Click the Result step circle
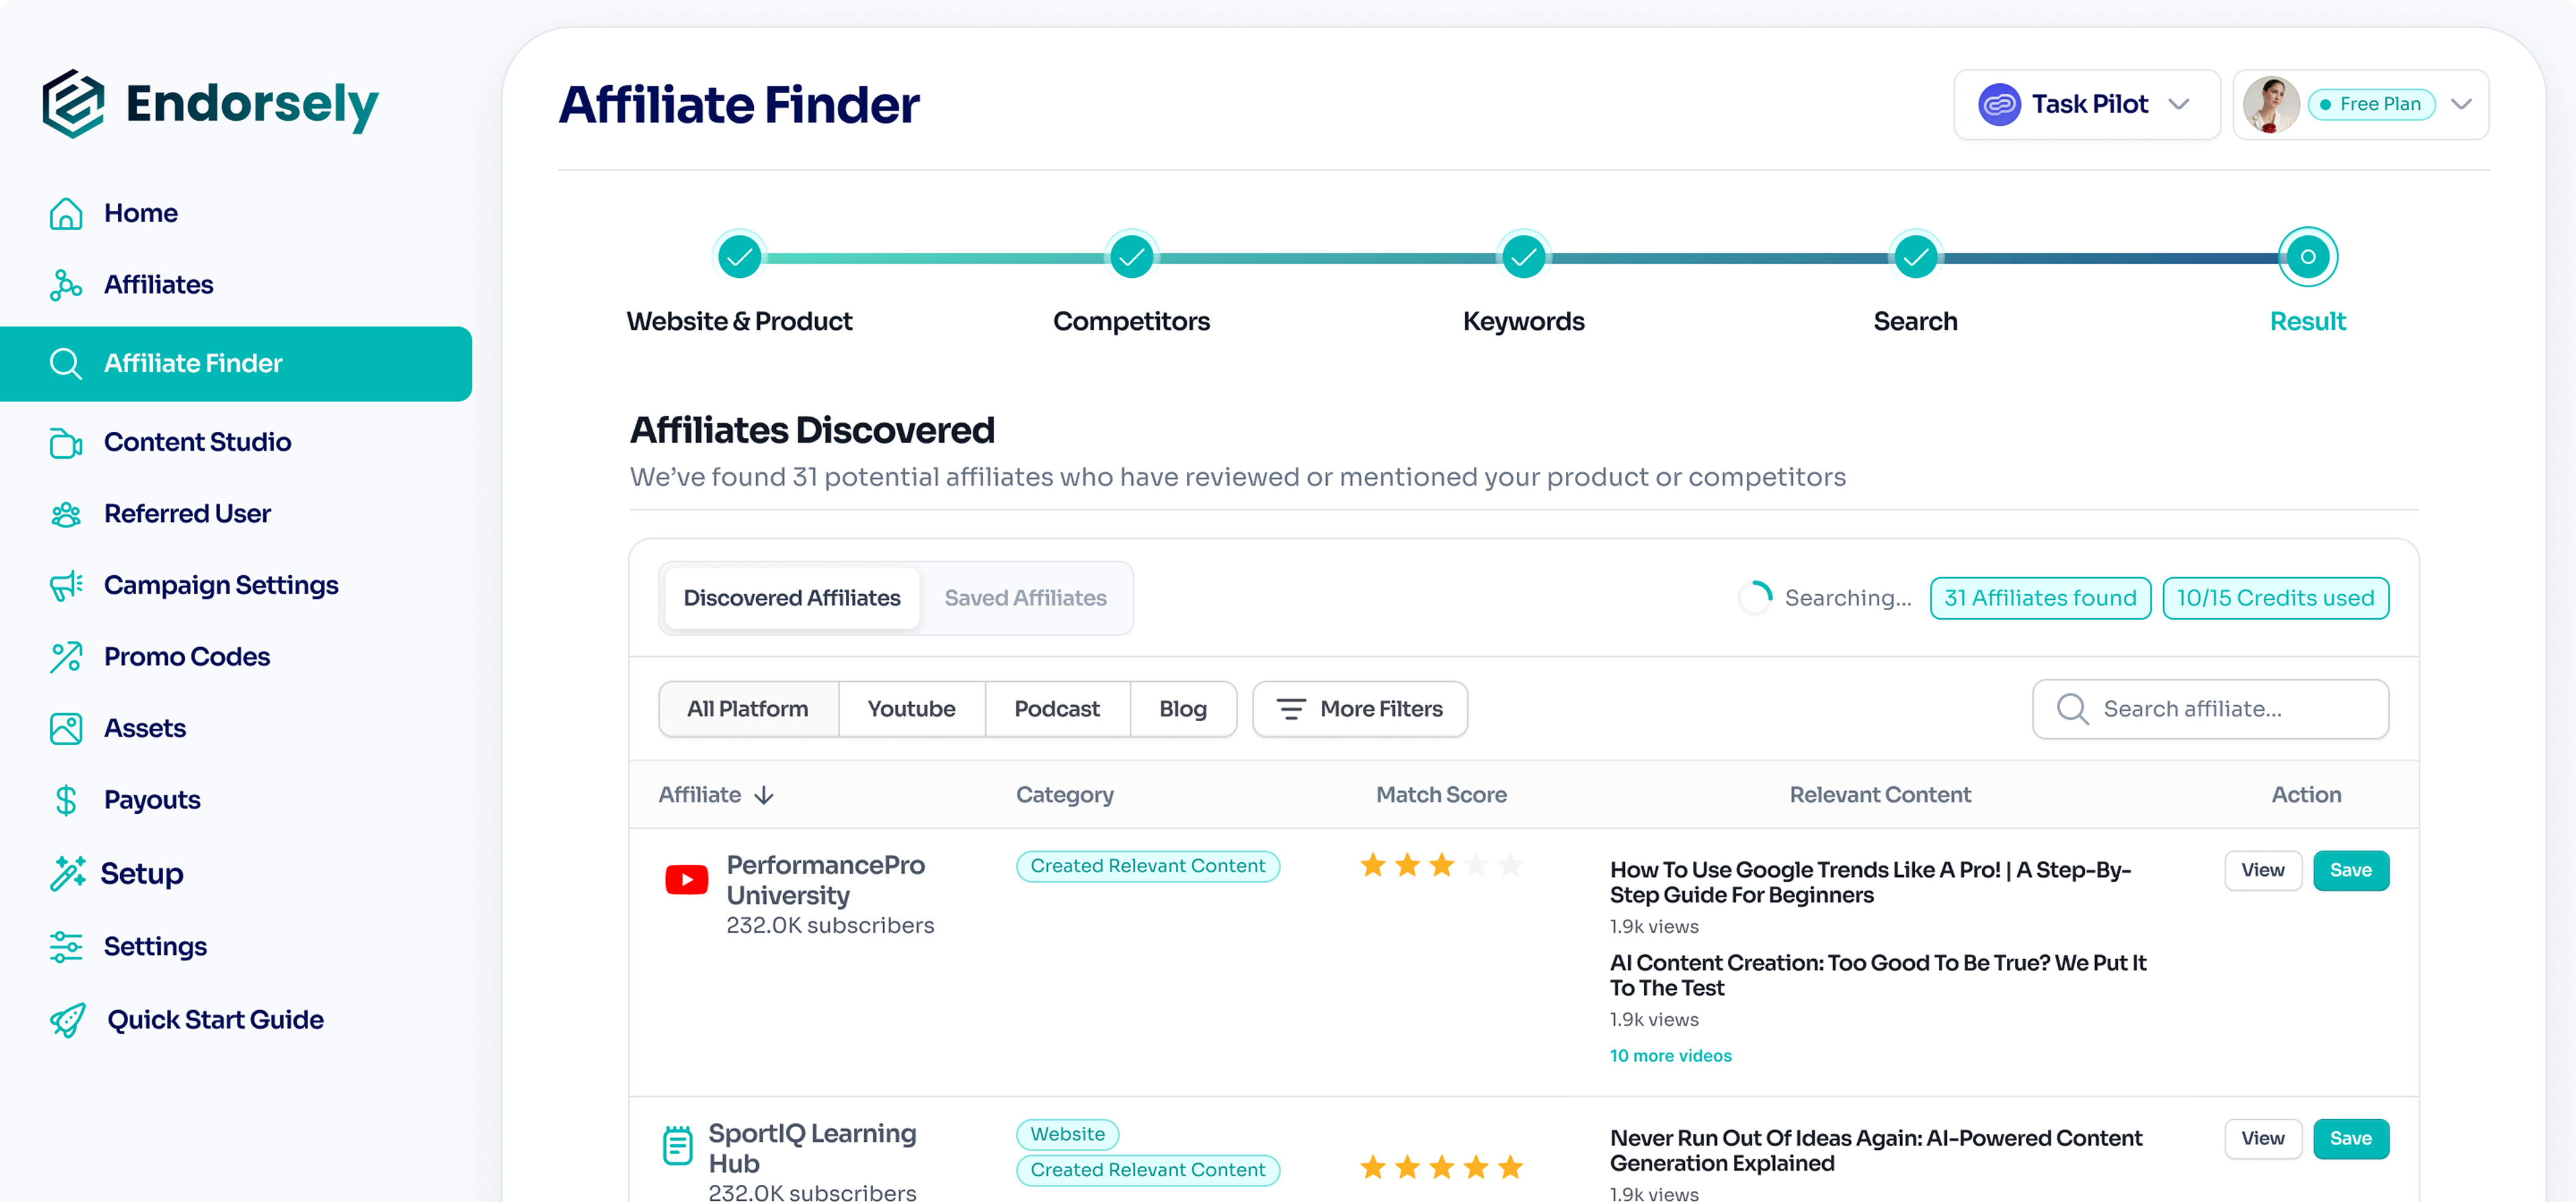 [x=2307, y=257]
